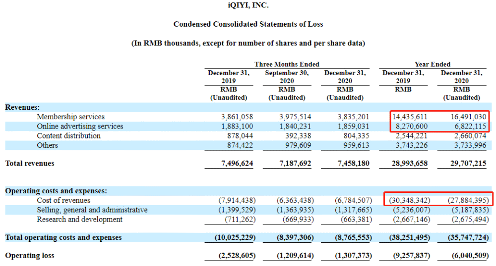Select the 'iQIYI, INC.' title text
The image size is (496, 266).
248,5
